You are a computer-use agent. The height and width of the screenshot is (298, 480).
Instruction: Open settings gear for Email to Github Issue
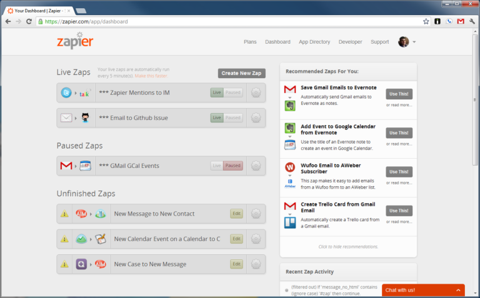256,118
